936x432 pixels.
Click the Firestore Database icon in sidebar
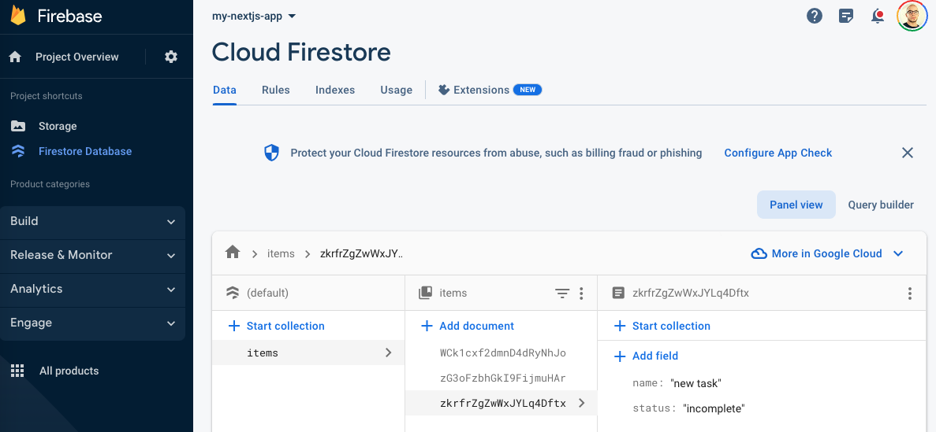pyautogui.click(x=18, y=151)
